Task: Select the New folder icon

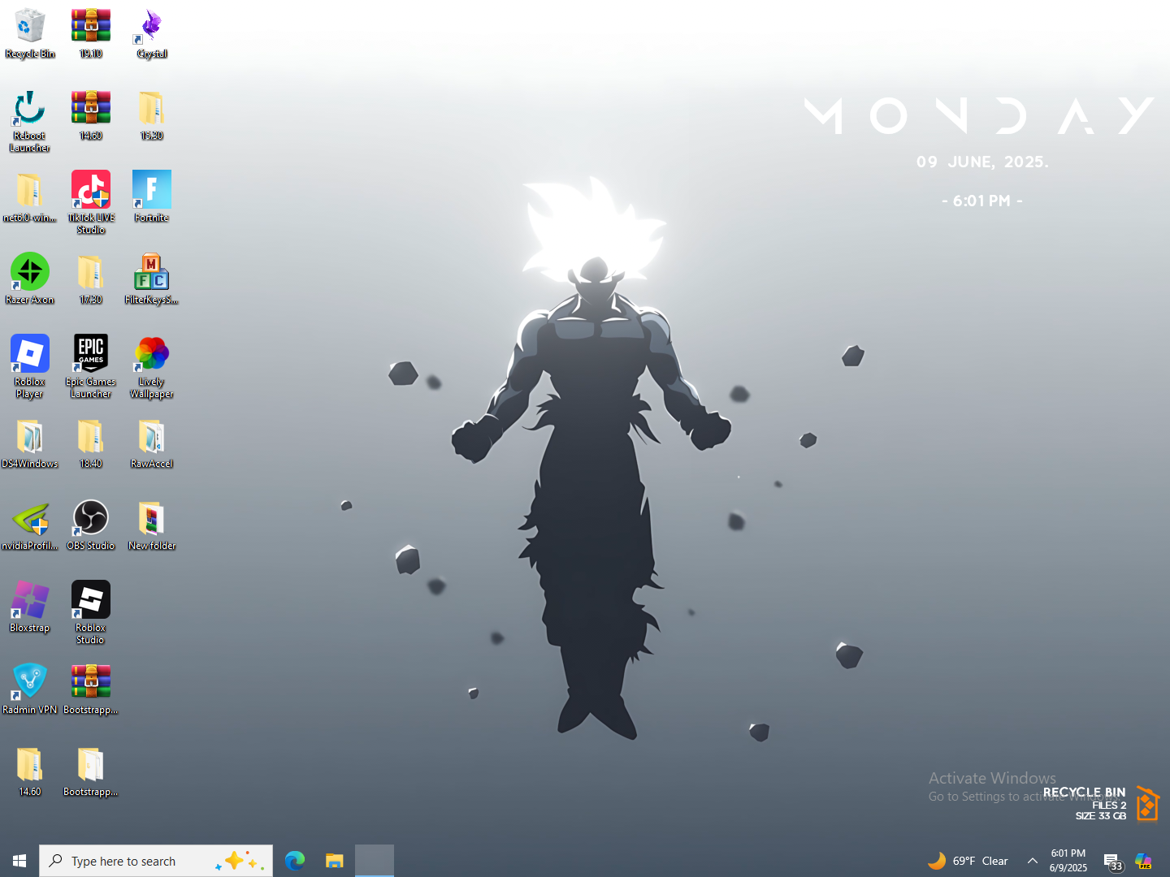Action: [152, 526]
